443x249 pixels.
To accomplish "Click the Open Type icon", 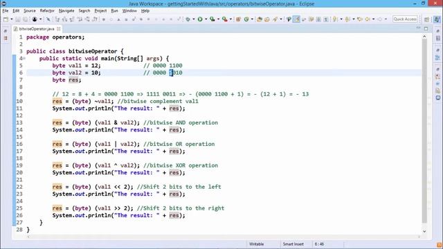I will point(260,19).
